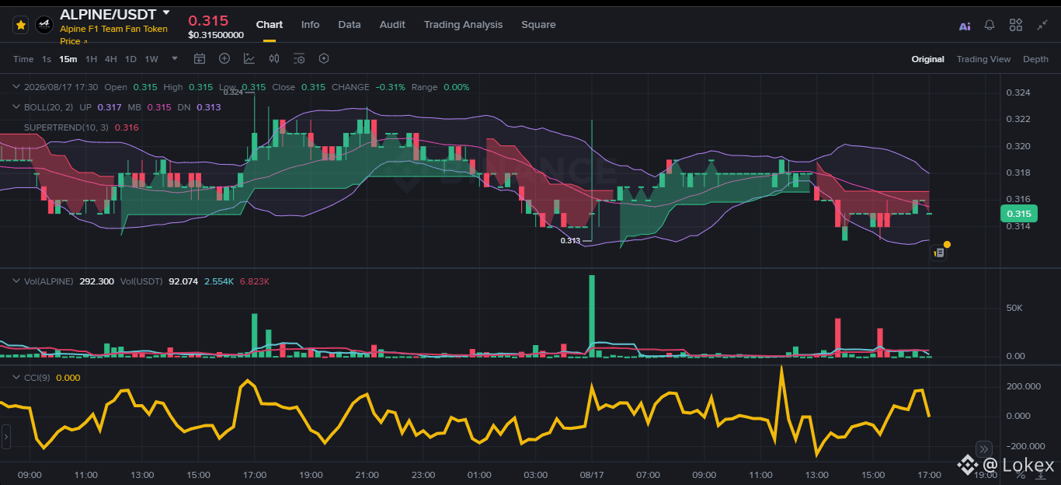Click the Vol(USDT) 92.074 value
Image resolution: width=1061 pixels, height=485 pixels.
click(183, 281)
